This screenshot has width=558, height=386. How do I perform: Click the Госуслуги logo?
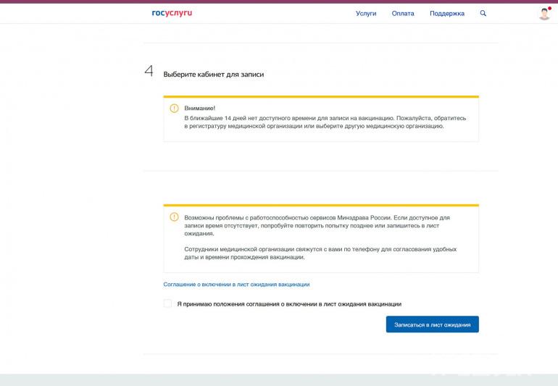pos(172,13)
